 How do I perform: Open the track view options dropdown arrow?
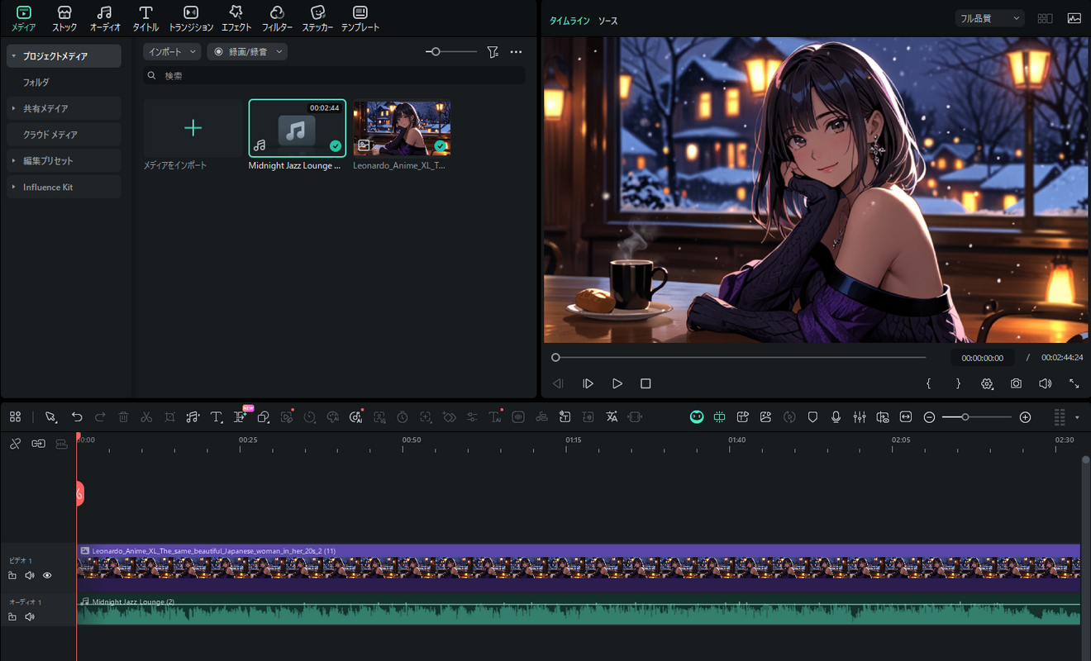click(x=1077, y=417)
